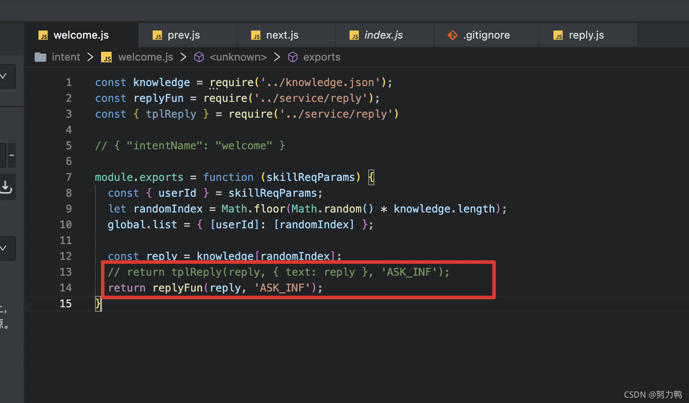
Task: Click 'replyFun(reply' call on line 14
Action: (x=197, y=288)
